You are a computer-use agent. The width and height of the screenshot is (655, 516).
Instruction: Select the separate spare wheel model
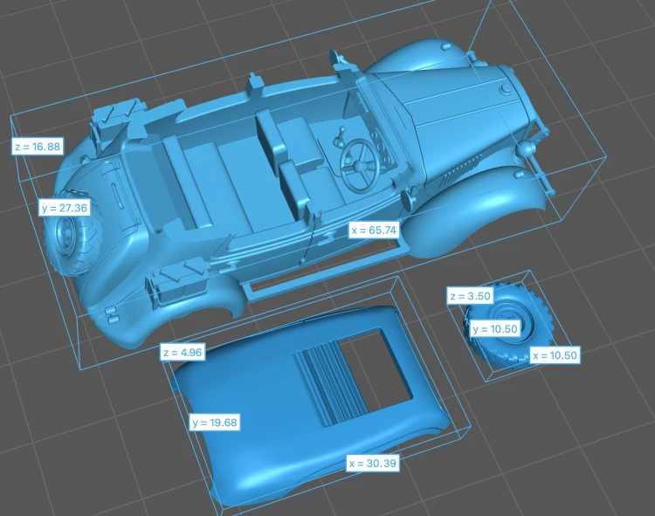507,324
